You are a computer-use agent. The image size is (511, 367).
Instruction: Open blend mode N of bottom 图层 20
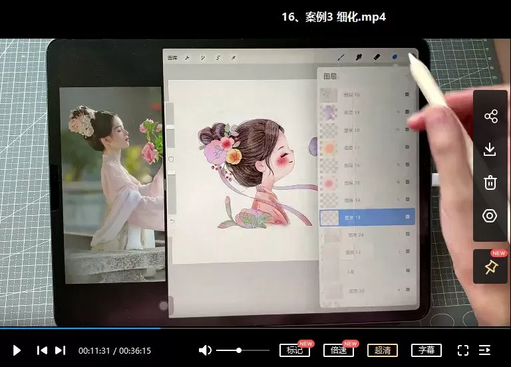[x=399, y=290]
